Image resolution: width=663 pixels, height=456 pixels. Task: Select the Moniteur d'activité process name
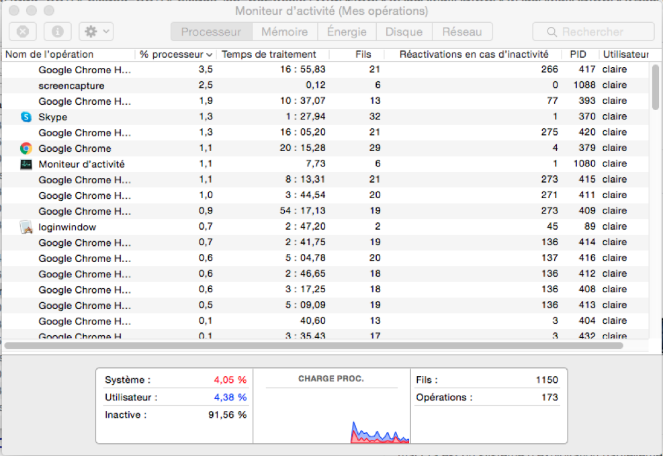click(81, 164)
